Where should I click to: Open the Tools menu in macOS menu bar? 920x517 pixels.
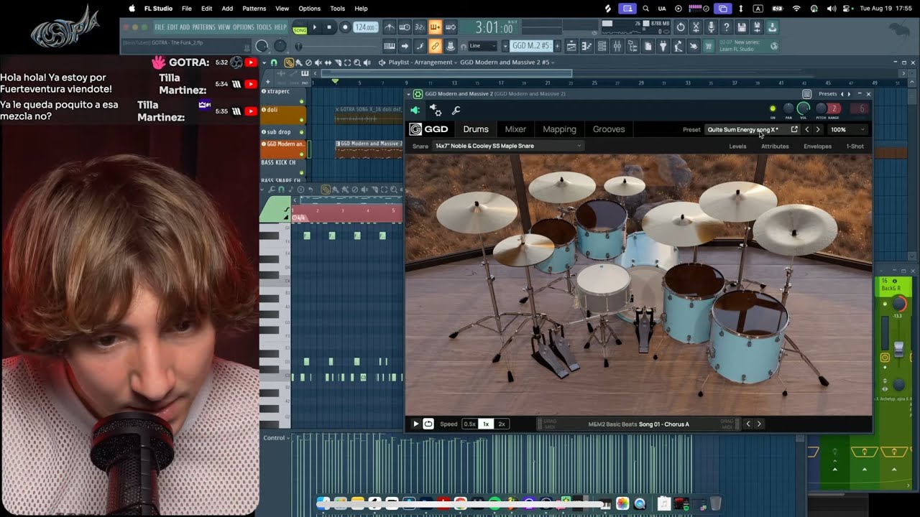tap(337, 9)
